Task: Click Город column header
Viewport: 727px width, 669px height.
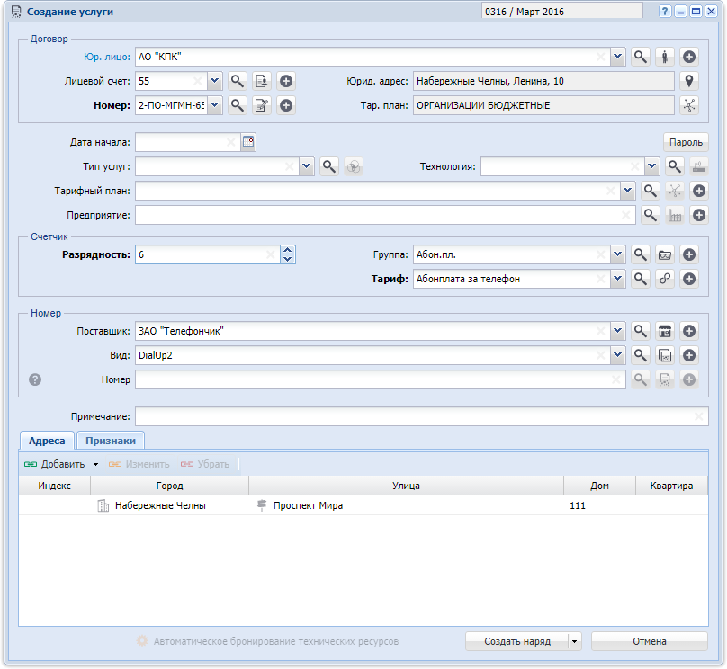Action: coord(170,486)
